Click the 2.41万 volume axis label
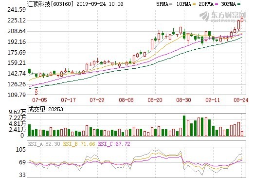This screenshot has width=253, height=178. point(18,130)
